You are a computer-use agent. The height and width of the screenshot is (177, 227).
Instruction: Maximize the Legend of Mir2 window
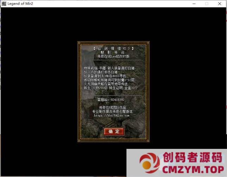pos(207,4)
